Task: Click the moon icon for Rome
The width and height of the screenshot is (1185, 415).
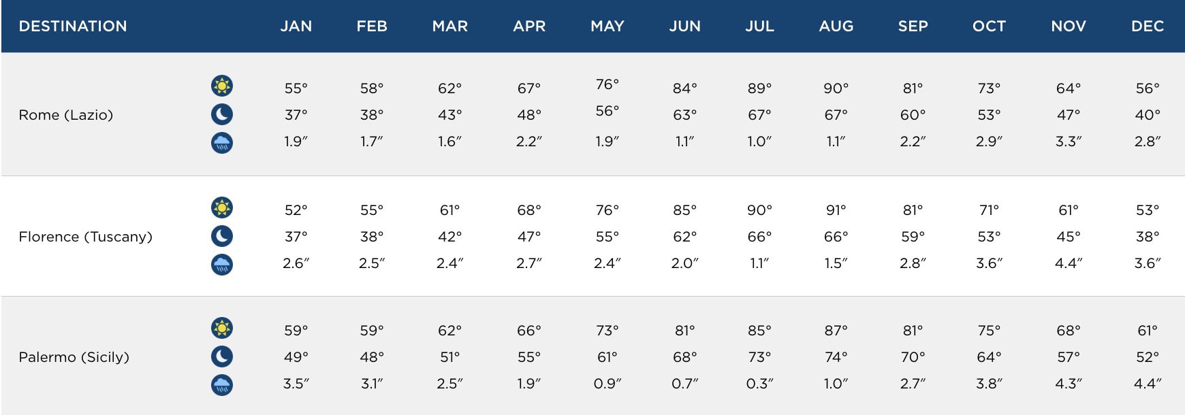Action: 222,114
